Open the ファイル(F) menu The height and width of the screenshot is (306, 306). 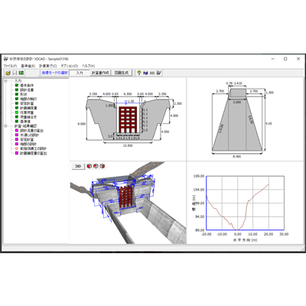coord(10,66)
